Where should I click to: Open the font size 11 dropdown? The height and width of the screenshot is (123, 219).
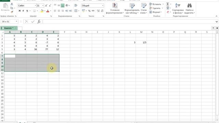pos(43,5)
